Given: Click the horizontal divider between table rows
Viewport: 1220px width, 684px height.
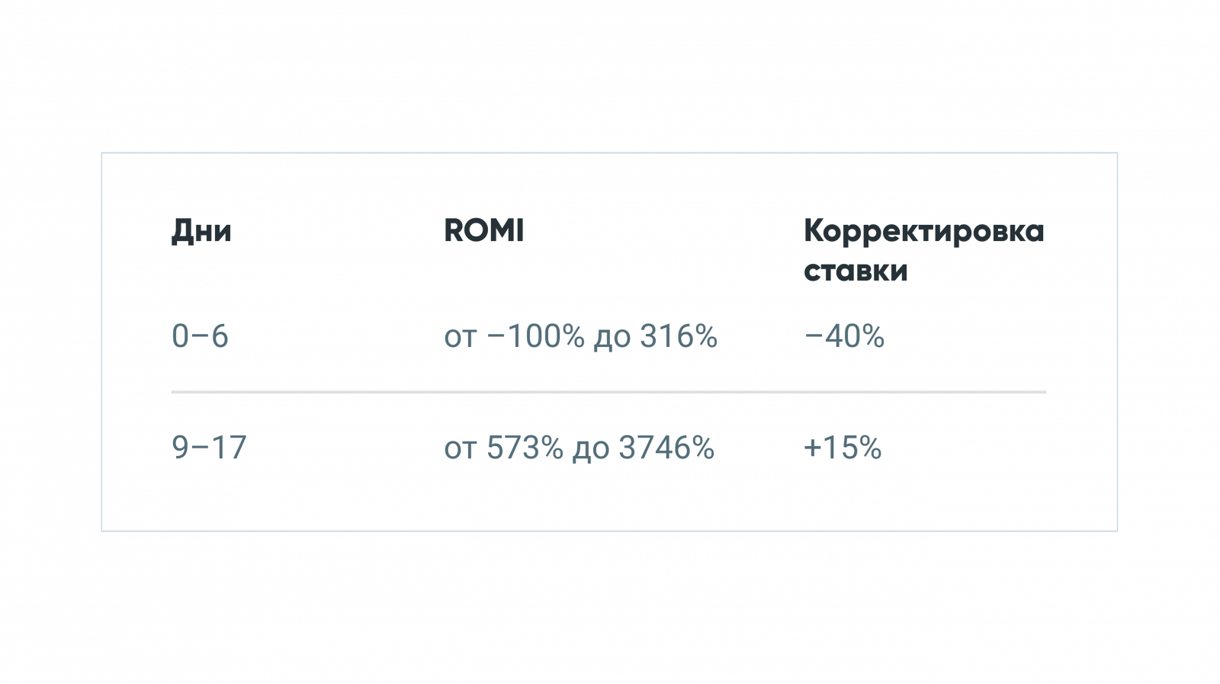Looking at the screenshot, I should (608, 392).
